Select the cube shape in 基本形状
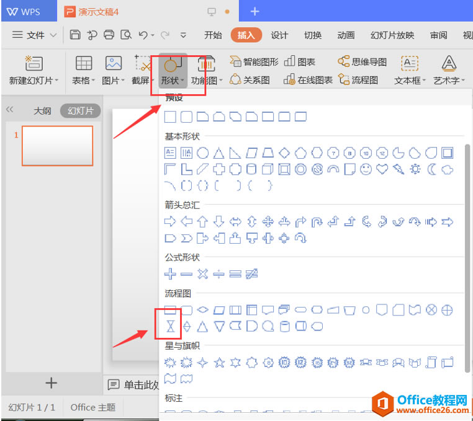This screenshot has width=473, height=421. [268, 169]
